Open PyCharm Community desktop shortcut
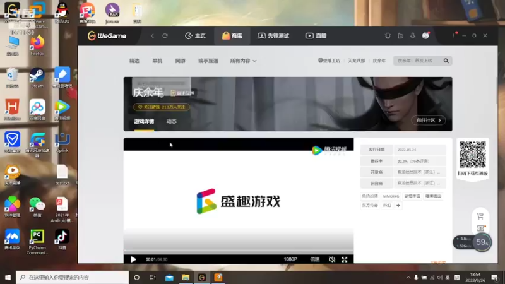This screenshot has height=284, width=505. (x=37, y=242)
